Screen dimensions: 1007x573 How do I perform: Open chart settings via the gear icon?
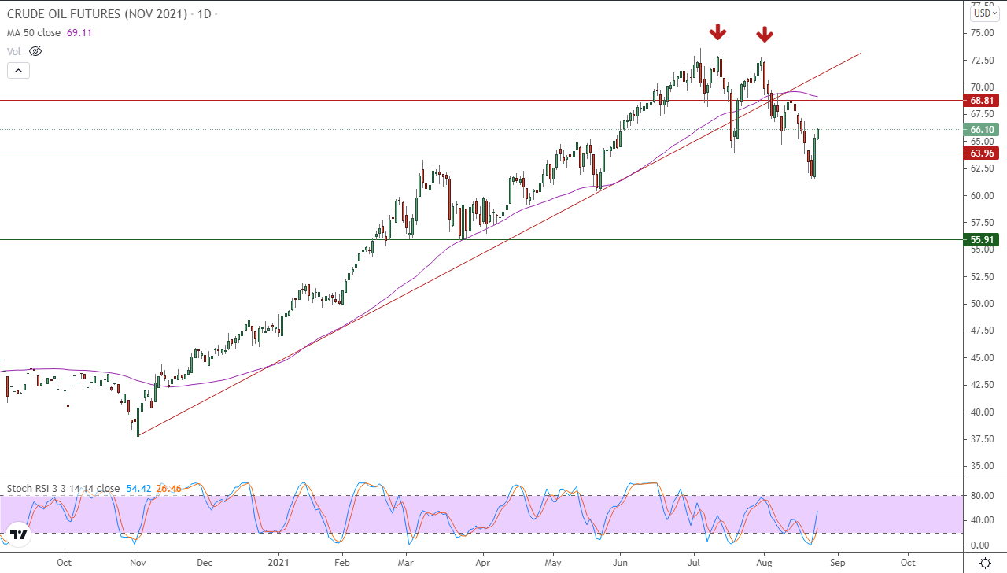point(985,563)
